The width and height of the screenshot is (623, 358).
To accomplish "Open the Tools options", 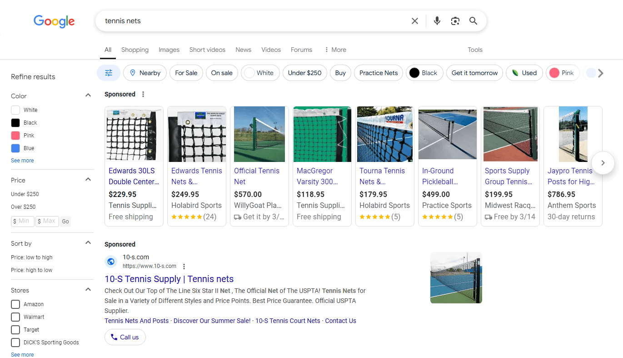I will coord(475,50).
